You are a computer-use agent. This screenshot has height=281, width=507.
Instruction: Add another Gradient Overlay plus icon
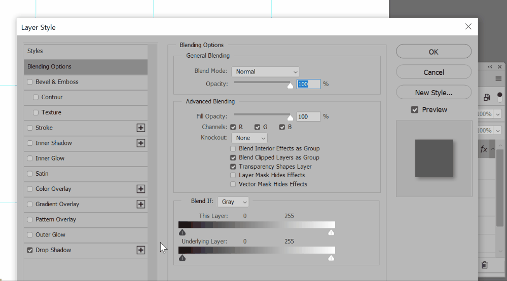tap(140, 204)
